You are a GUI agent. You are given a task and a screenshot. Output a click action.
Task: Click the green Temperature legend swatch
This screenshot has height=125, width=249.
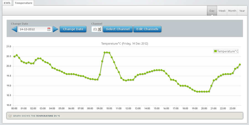216,51
